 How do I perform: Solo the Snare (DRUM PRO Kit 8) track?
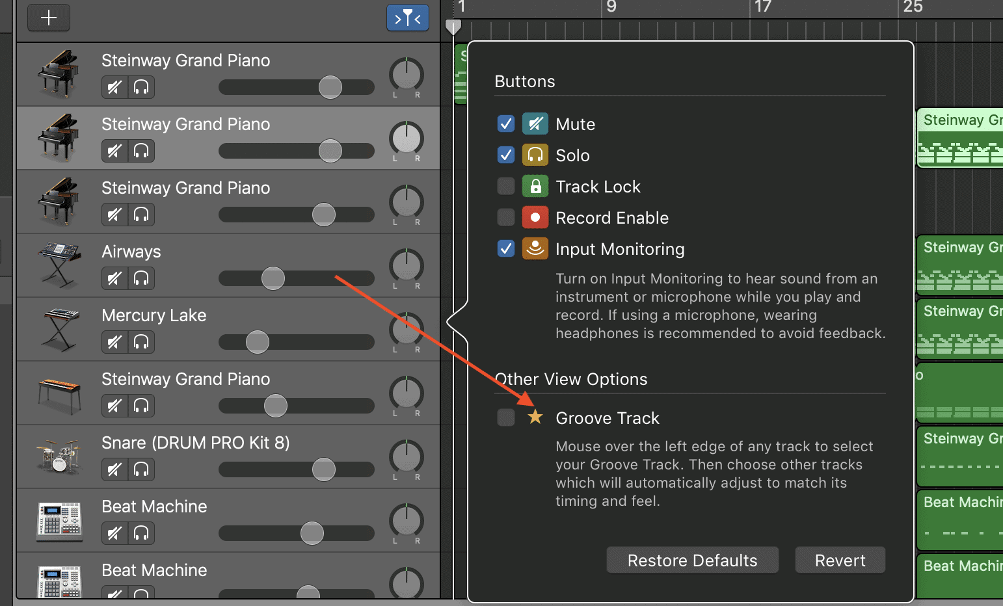pyautogui.click(x=142, y=469)
